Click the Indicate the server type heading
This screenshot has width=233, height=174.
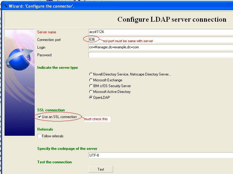tap(57, 68)
